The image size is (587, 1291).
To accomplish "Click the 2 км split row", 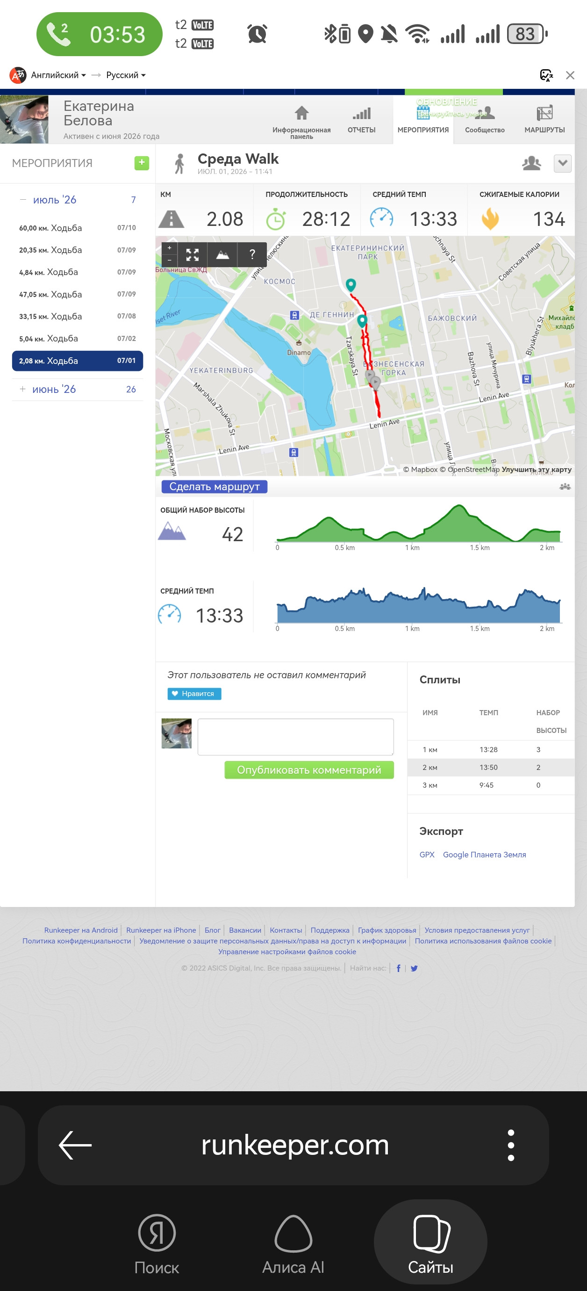I will [491, 767].
